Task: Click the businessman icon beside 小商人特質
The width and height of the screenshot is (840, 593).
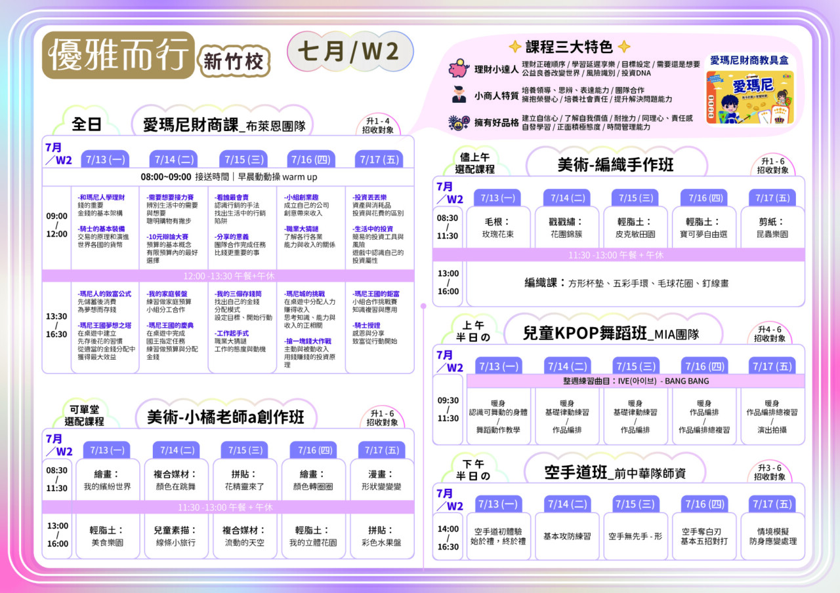Action: click(x=459, y=94)
